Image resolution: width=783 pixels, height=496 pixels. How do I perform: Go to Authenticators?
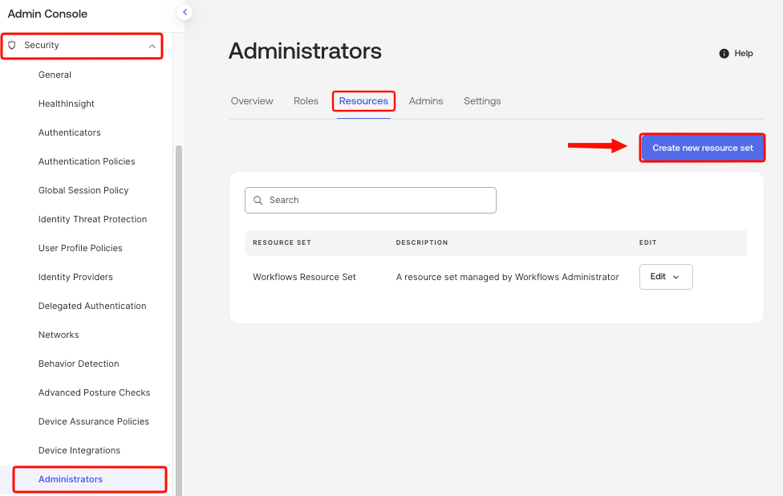(x=70, y=133)
